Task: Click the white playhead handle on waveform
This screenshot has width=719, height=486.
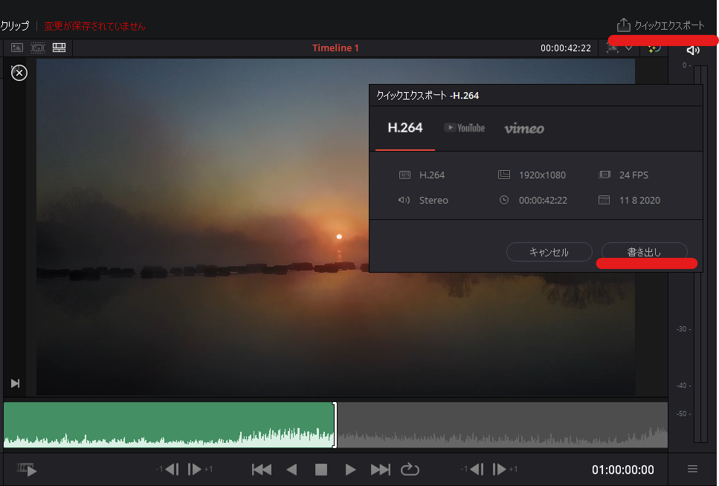Action: click(x=335, y=424)
